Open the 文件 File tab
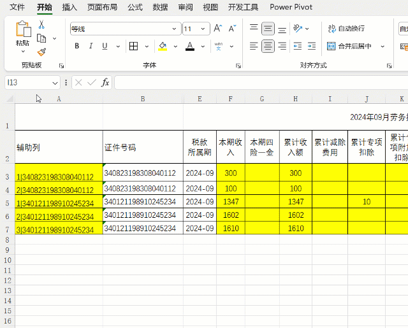This screenshot has height=328, width=408. 17,7
